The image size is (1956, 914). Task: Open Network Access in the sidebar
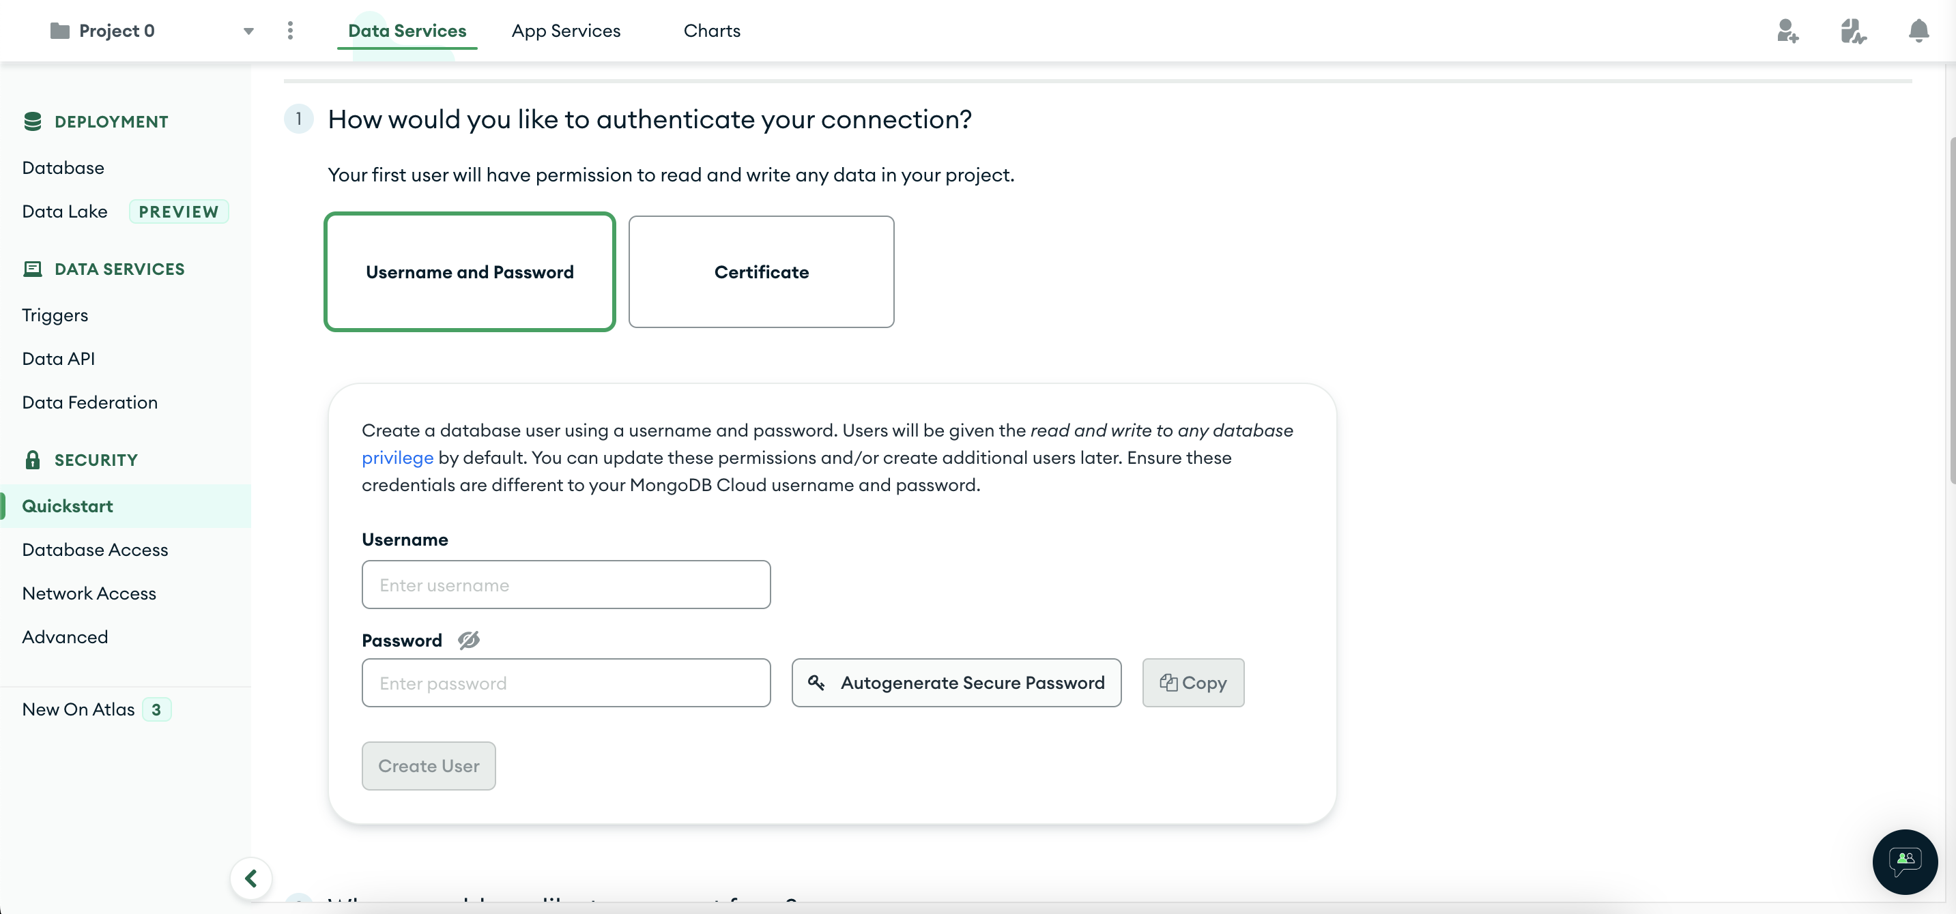(x=89, y=593)
